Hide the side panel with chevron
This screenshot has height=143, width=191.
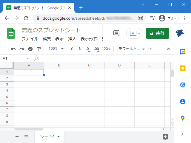tap(182, 134)
